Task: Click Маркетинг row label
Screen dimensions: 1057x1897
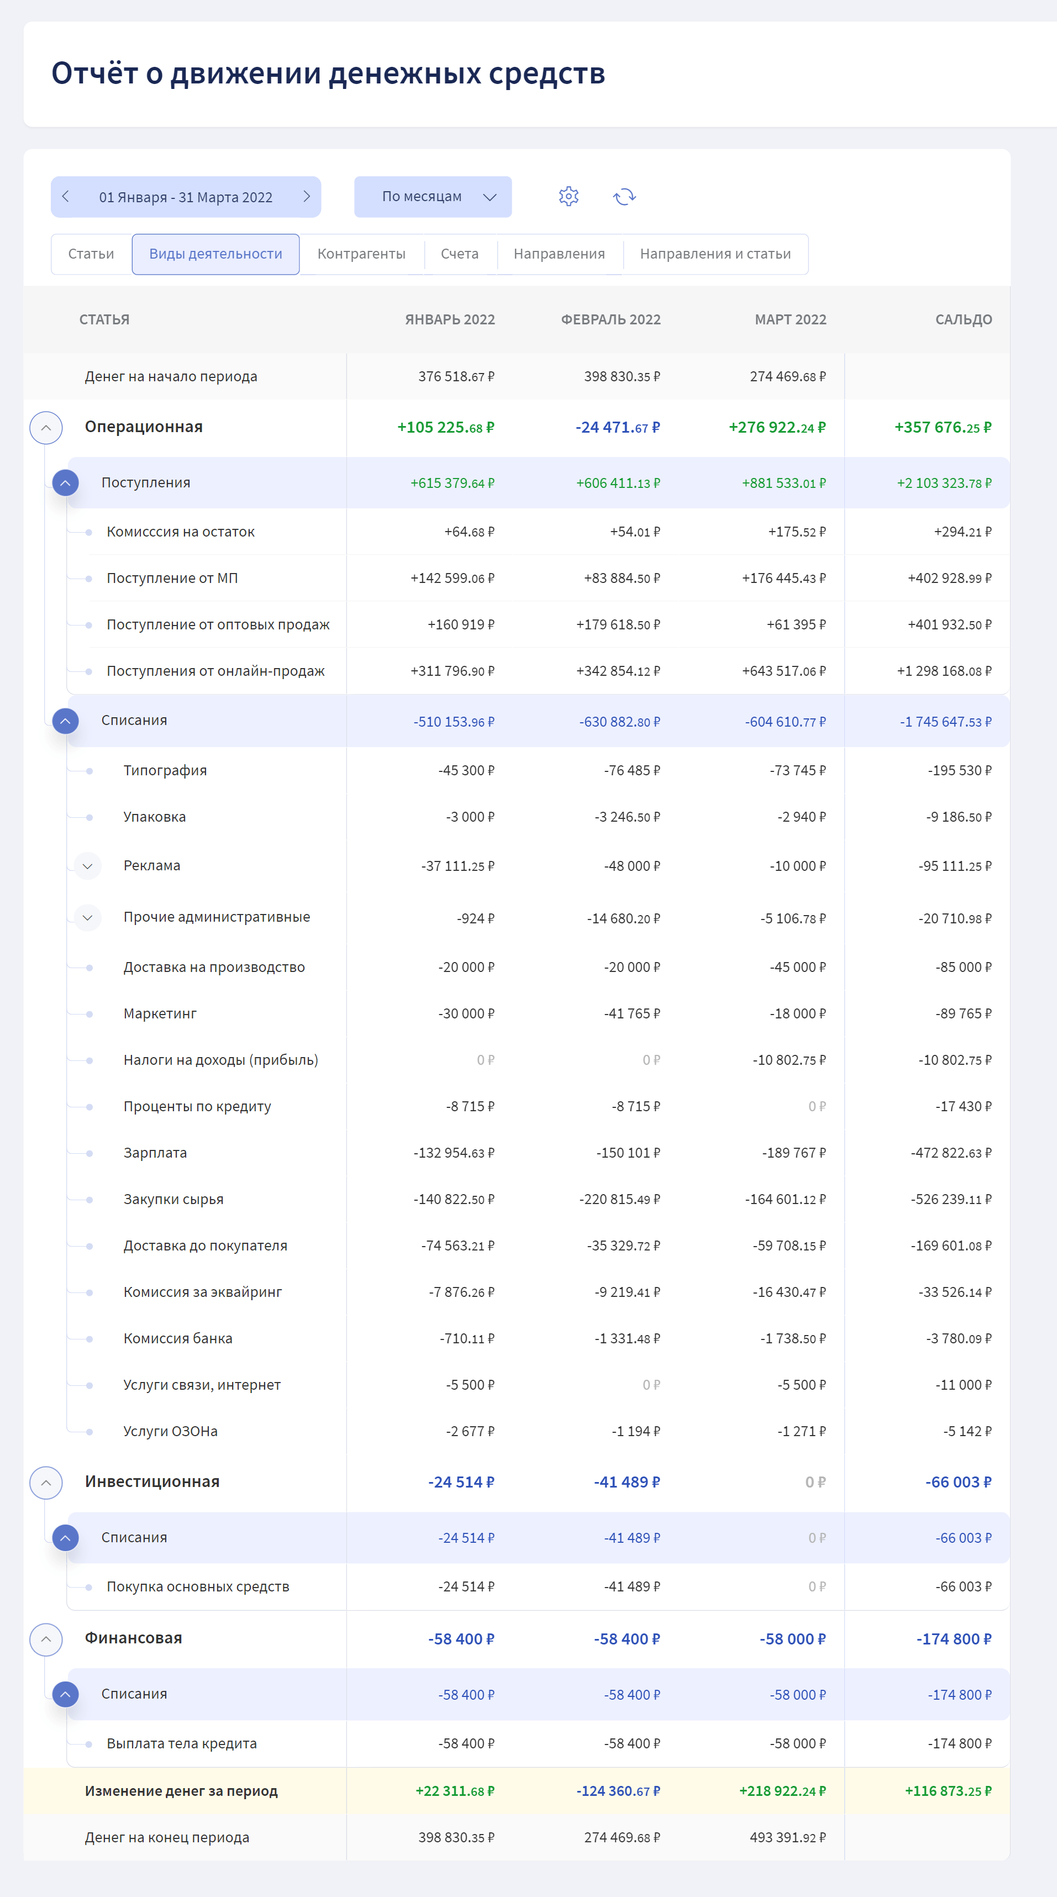Action: click(x=160, y=1013)
